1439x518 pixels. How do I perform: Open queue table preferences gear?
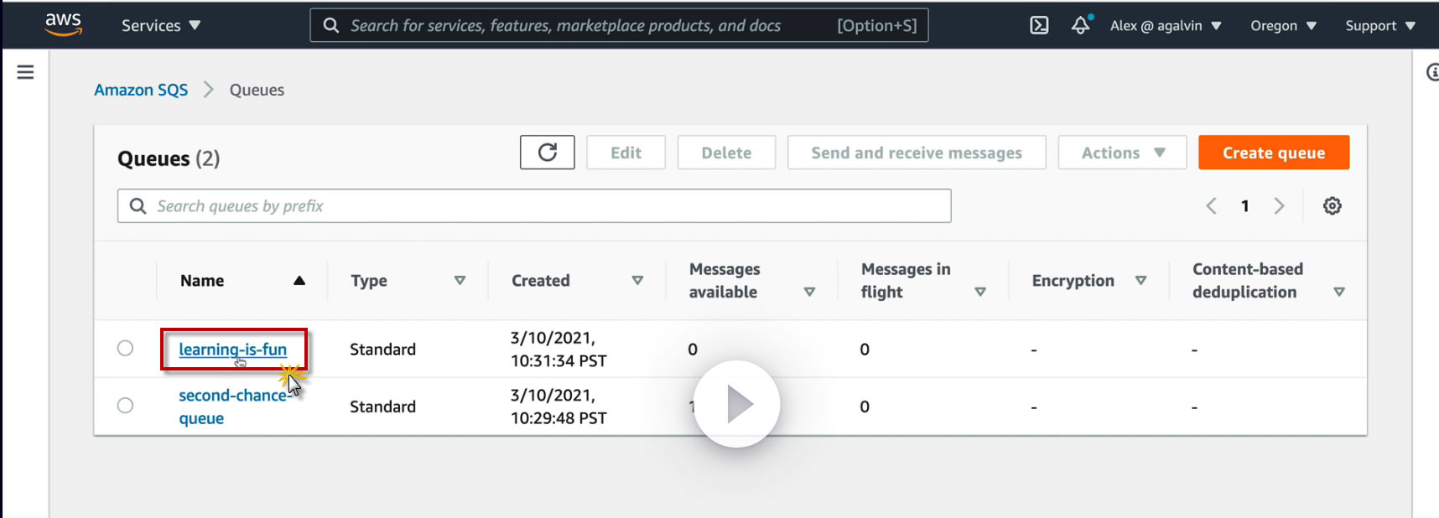[x=1332, y=206]
